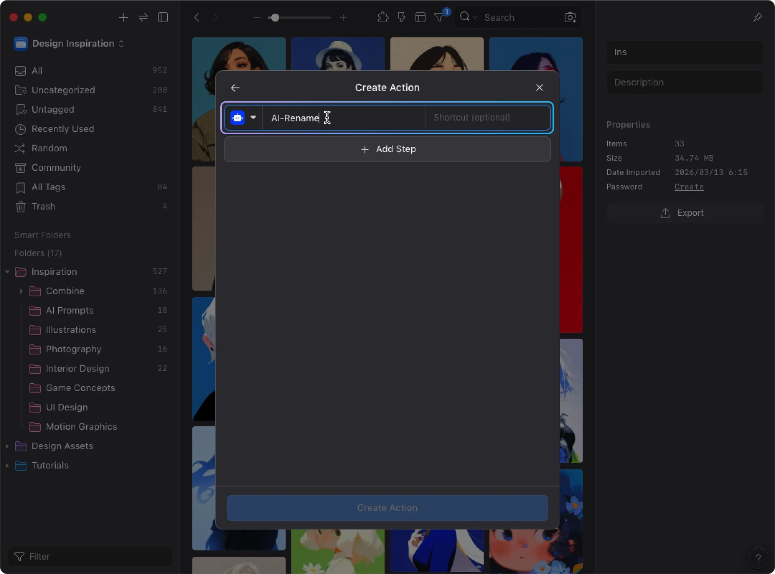Screen dimensions: 775x574
Task: Select the Untagged sidebar item
Action: pyautogui.click(x=53, y=109)
